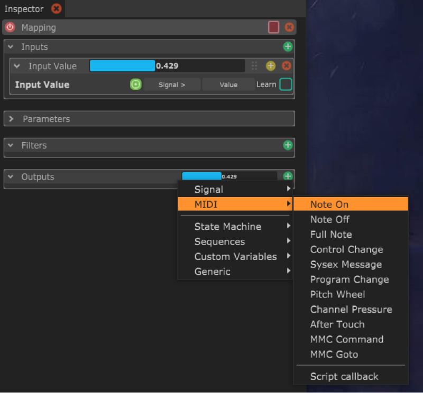Click the red power icon beside Mapping
This screenshot has height=393, width=423.
pyautogui.click(x=10, y=27)
